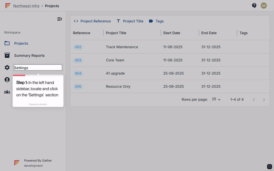Open the Rows per page dropdown
This screenshot has height=171, width=274.
pos(216,99)
